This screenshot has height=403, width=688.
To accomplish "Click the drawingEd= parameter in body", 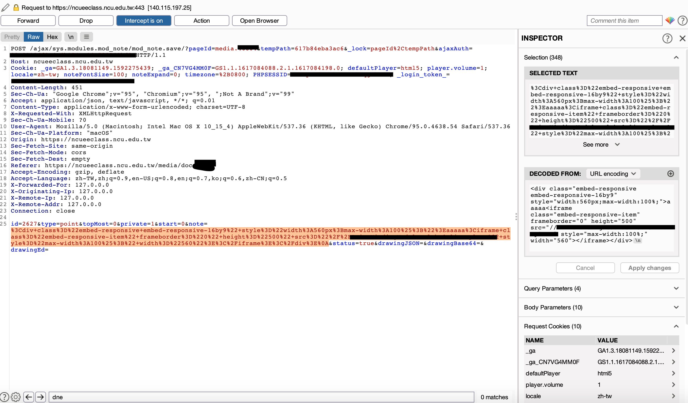I will coord(29,250).
